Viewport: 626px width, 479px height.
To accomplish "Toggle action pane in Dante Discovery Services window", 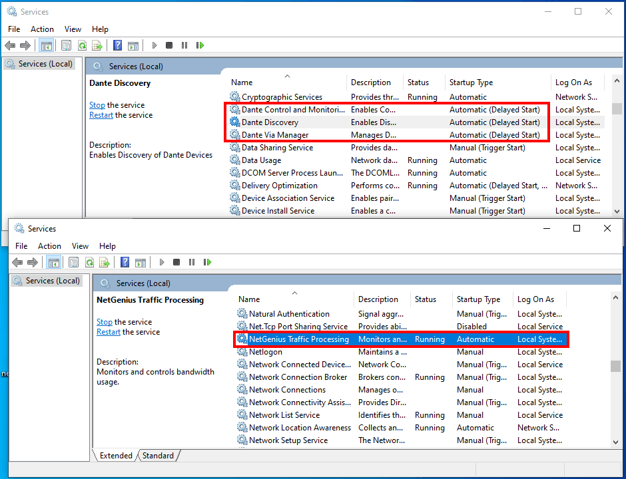I will [133, 45].
